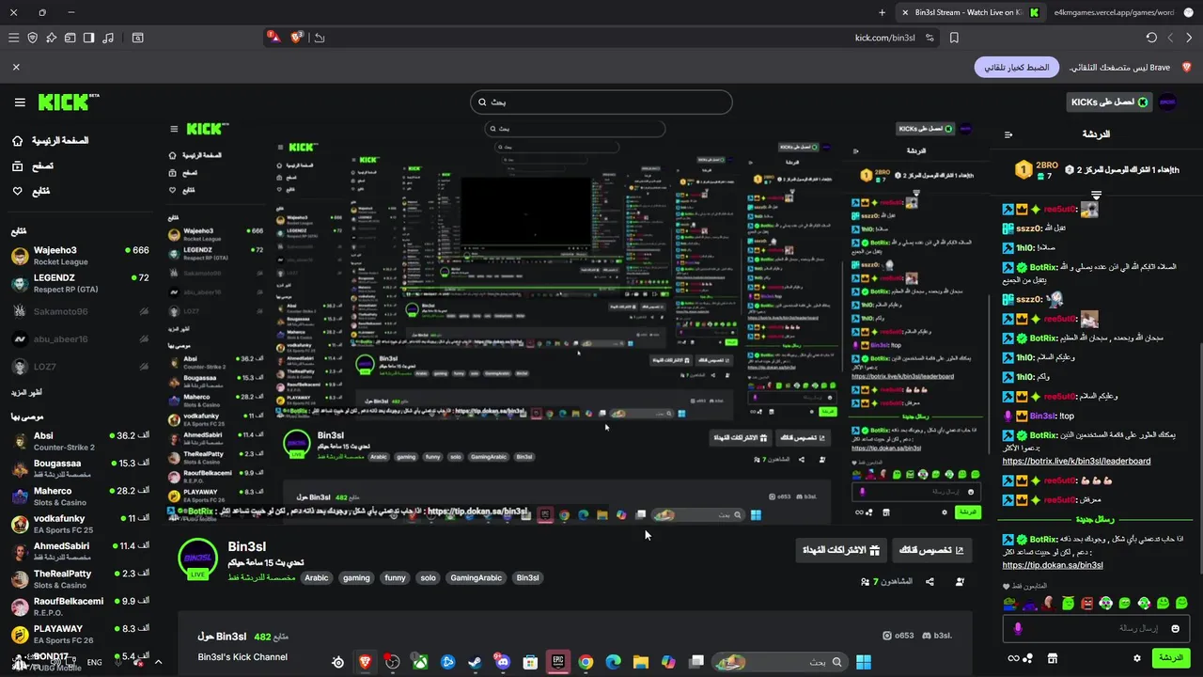Click the green chat send button
Image resolution: width=1203 pixels, height=677 pixels.
pyautogui.click(x=1171, y=657)
